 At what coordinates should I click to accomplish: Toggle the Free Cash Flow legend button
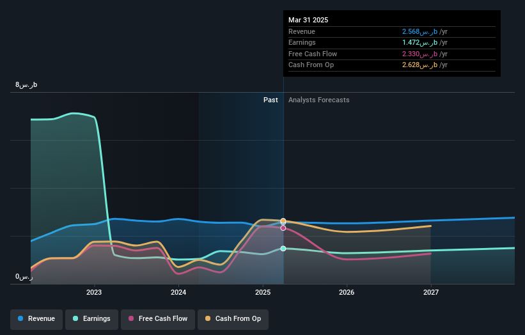click(x=158, y=319)
